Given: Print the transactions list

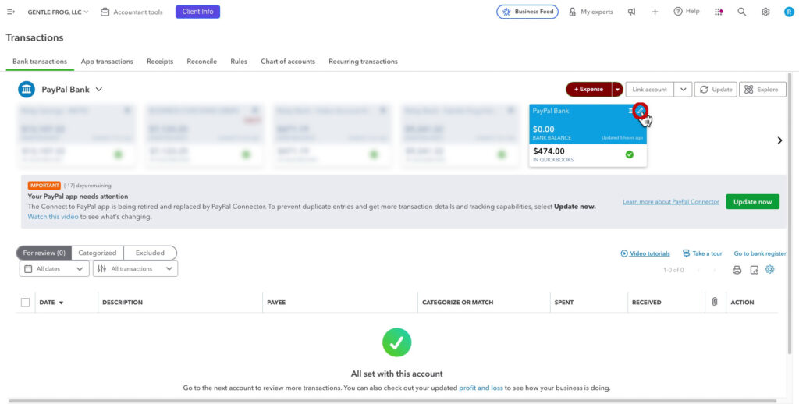Looking at the screenshot, I should coord(737,270).
